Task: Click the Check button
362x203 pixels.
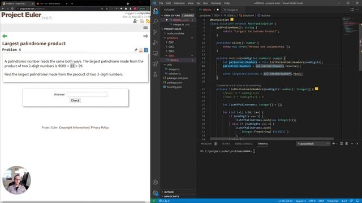Action: [x=75, y=100]
